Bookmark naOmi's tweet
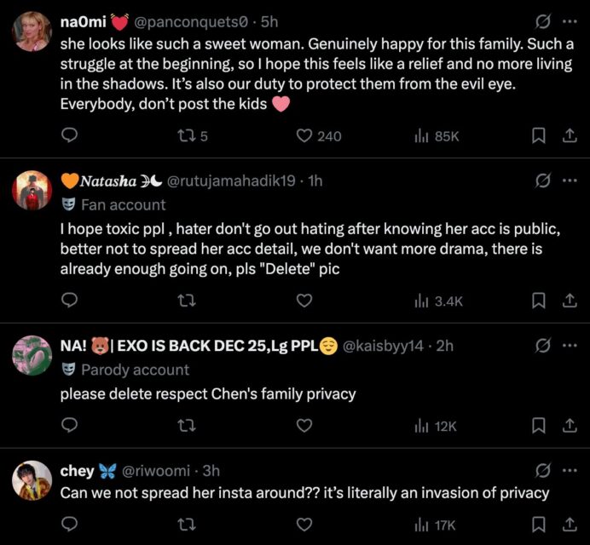Viewport: 590px width, 545px height. click(539, 135)
